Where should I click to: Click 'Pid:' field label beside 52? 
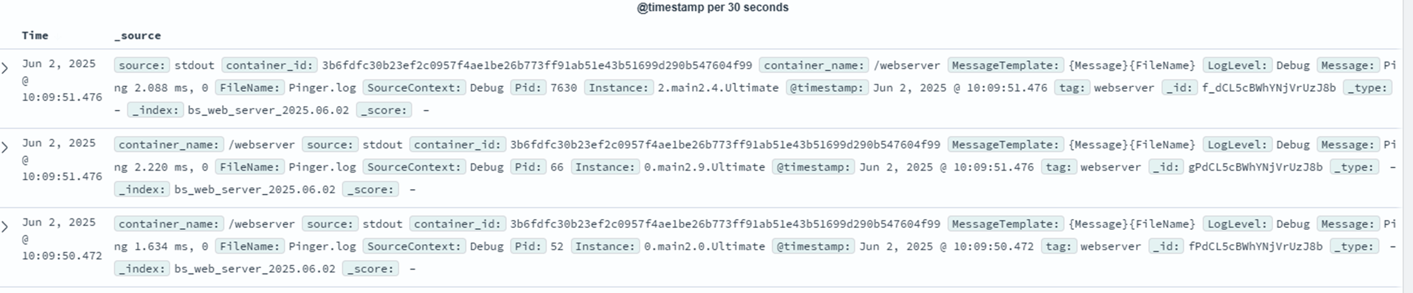pos(528,246)
